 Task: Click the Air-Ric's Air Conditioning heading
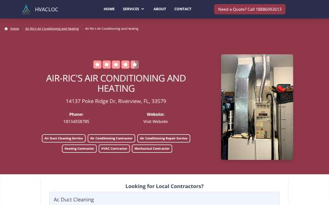pyautogui.click(x=116, y=83)
